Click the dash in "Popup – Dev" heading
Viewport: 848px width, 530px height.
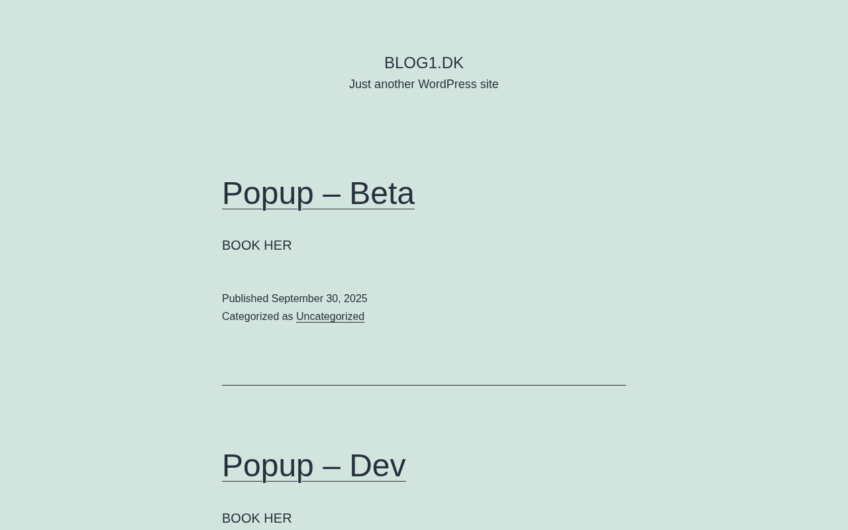click(331, 466)
